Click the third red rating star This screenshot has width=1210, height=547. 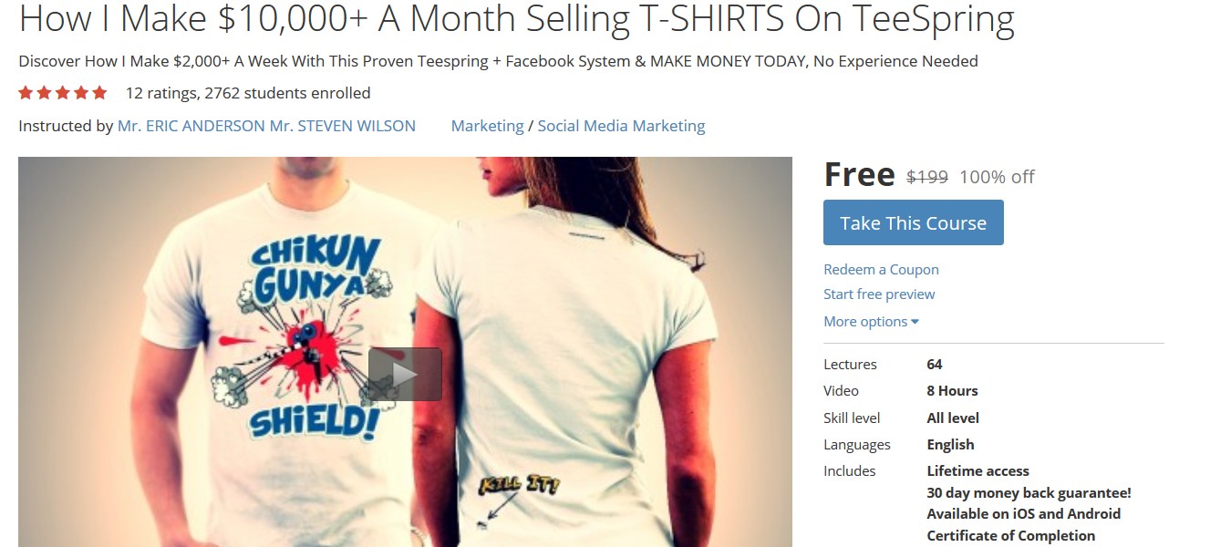[63, 92]
